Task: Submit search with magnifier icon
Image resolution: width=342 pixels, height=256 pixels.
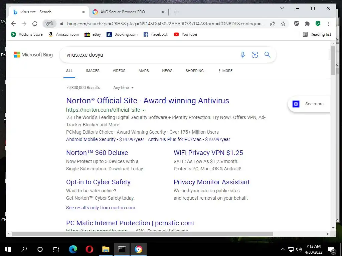Action: point(268,55)
